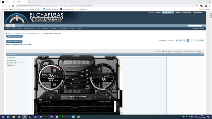212x119 pixels.
Task: Click the save profile icon
Action: pos(110,98)
